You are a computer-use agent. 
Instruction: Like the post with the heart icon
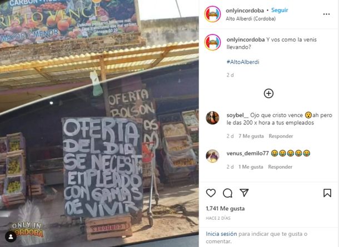(211, 193)
